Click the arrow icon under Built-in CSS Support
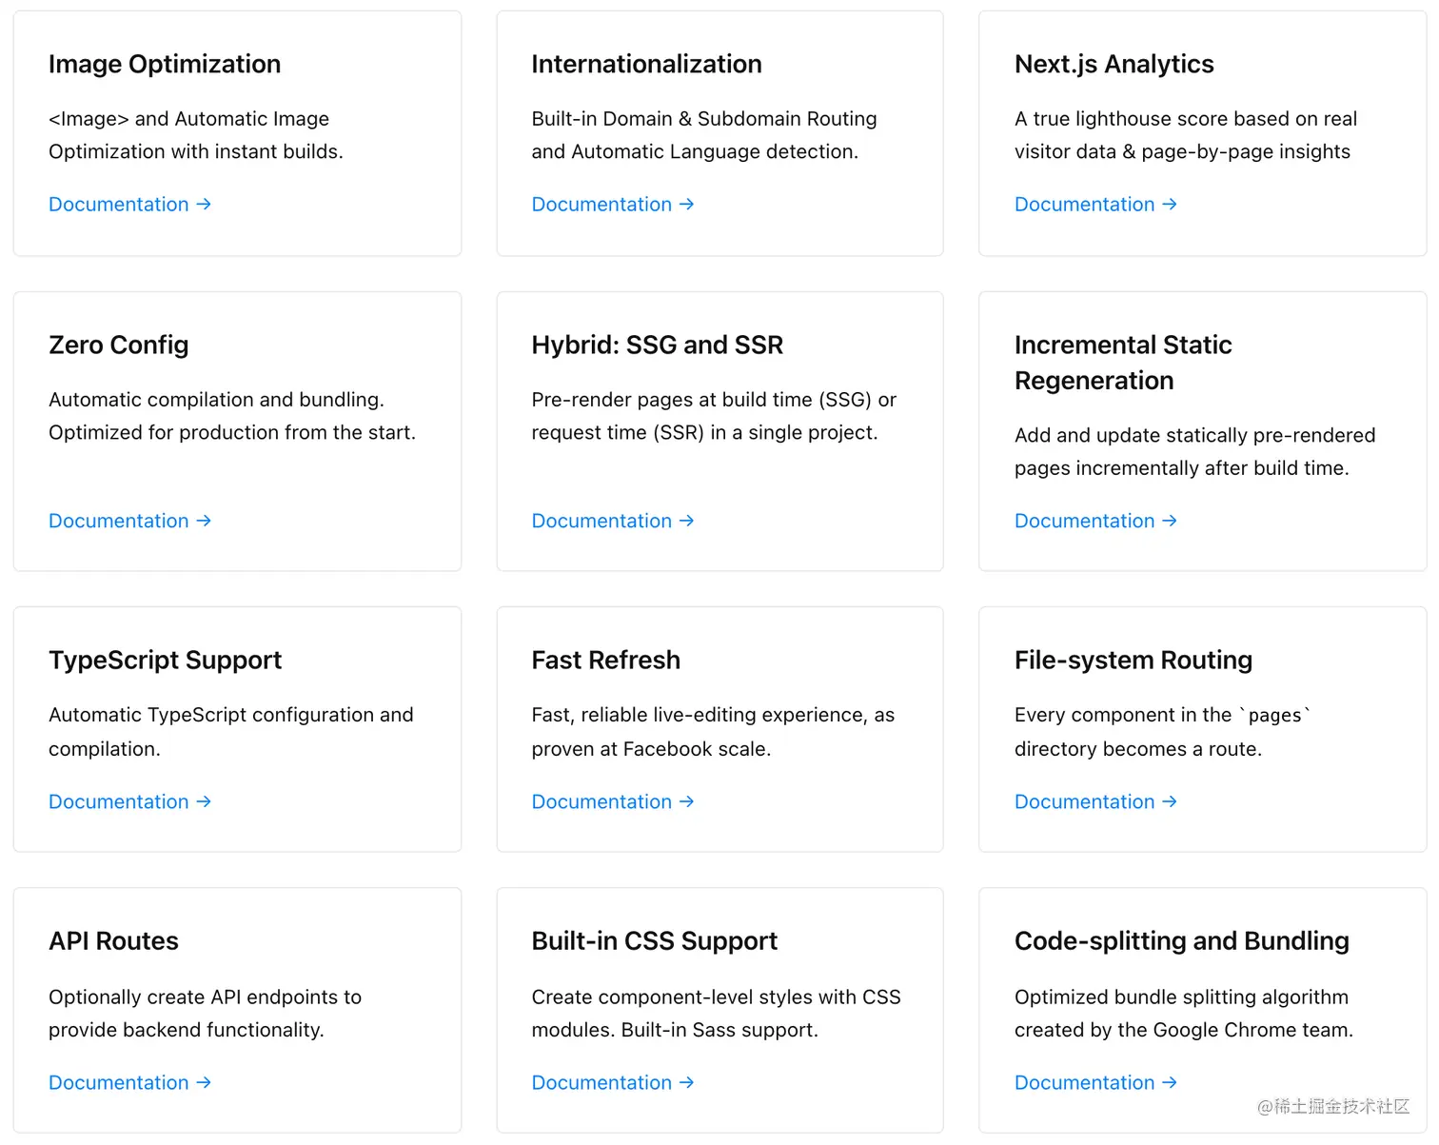The height and width of the screenshot is (1145, 1439). tap(686, 1083)
